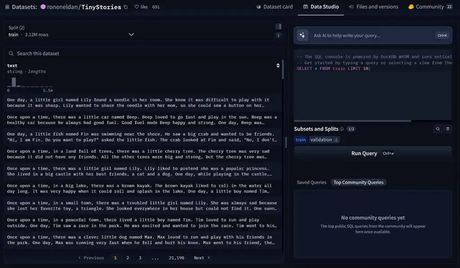Click the text lengths histogram bar

click(14, 82)
